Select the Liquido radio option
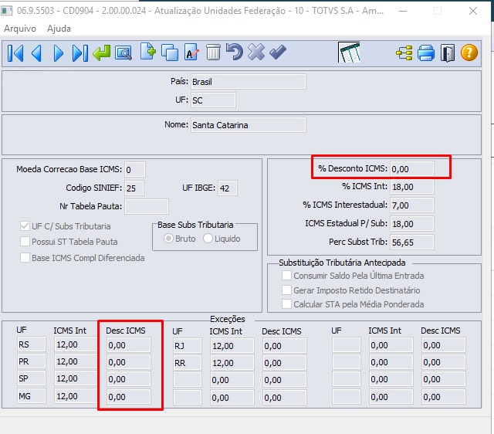 click(208, 239)
